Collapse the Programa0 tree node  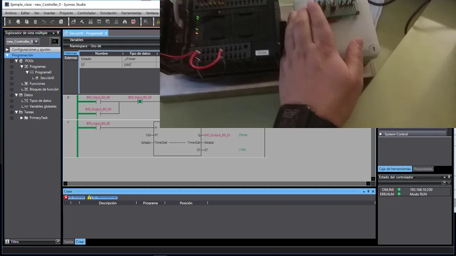click(x=27, y=72)
